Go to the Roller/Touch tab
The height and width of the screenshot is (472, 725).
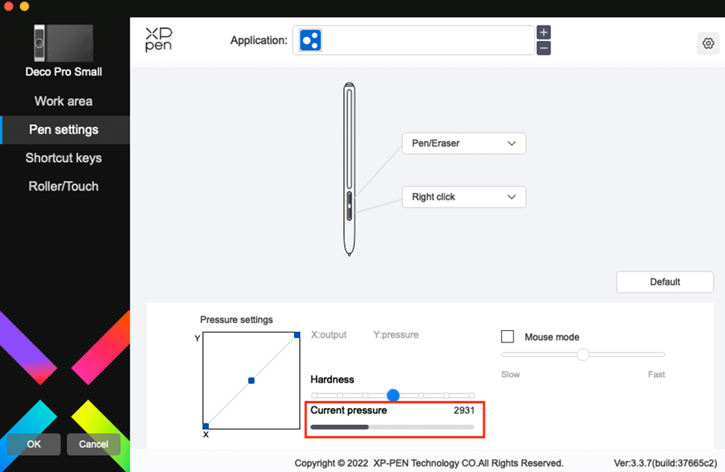(x=63, y=187)
